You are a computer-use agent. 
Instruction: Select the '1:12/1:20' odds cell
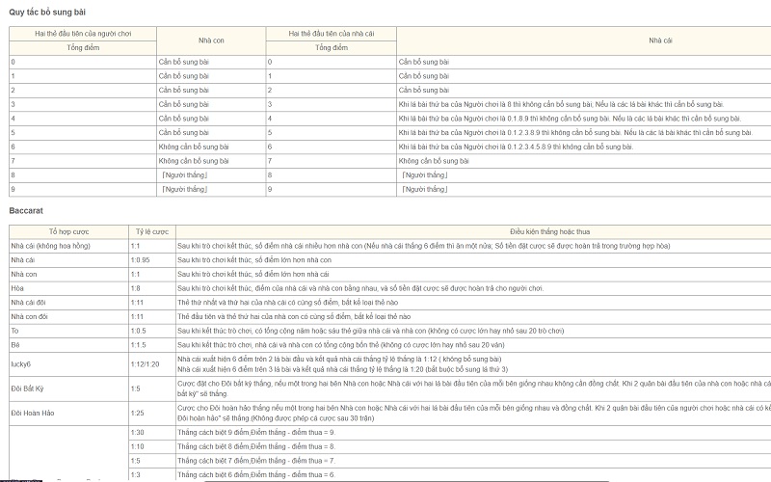tap(146, 363)
